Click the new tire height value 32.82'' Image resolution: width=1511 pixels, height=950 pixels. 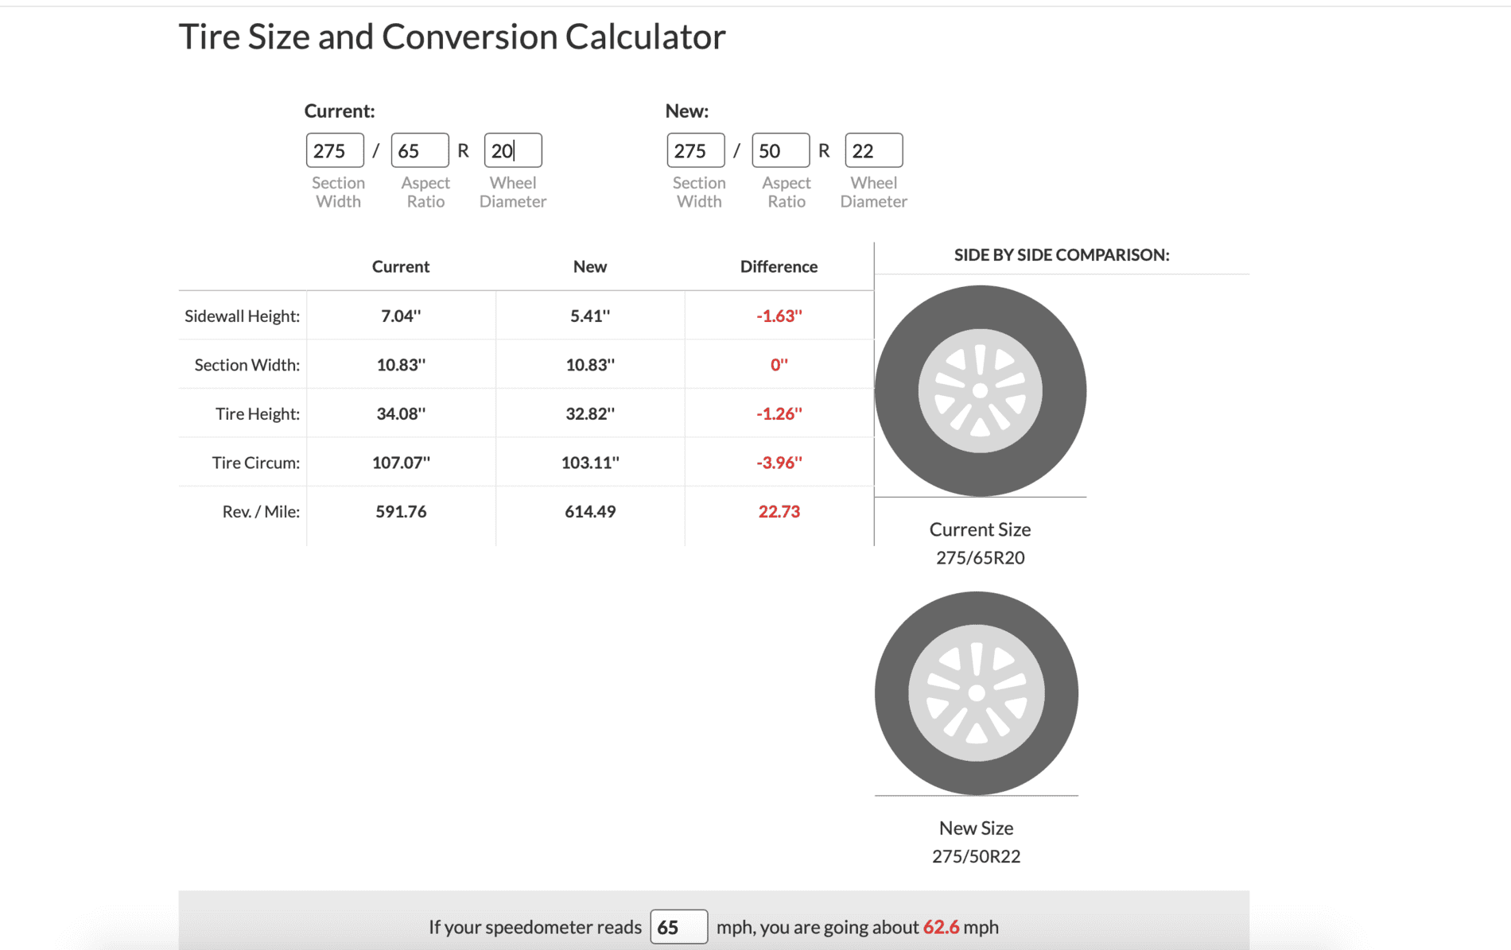pyautogui.click(x=590, y=413)
